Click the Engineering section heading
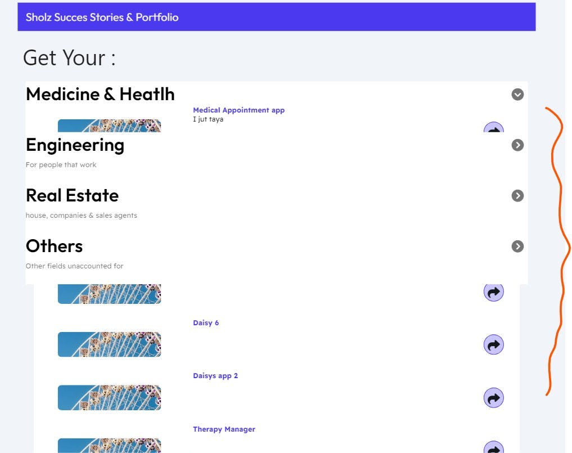572x453 pixels. click(75, 145)
